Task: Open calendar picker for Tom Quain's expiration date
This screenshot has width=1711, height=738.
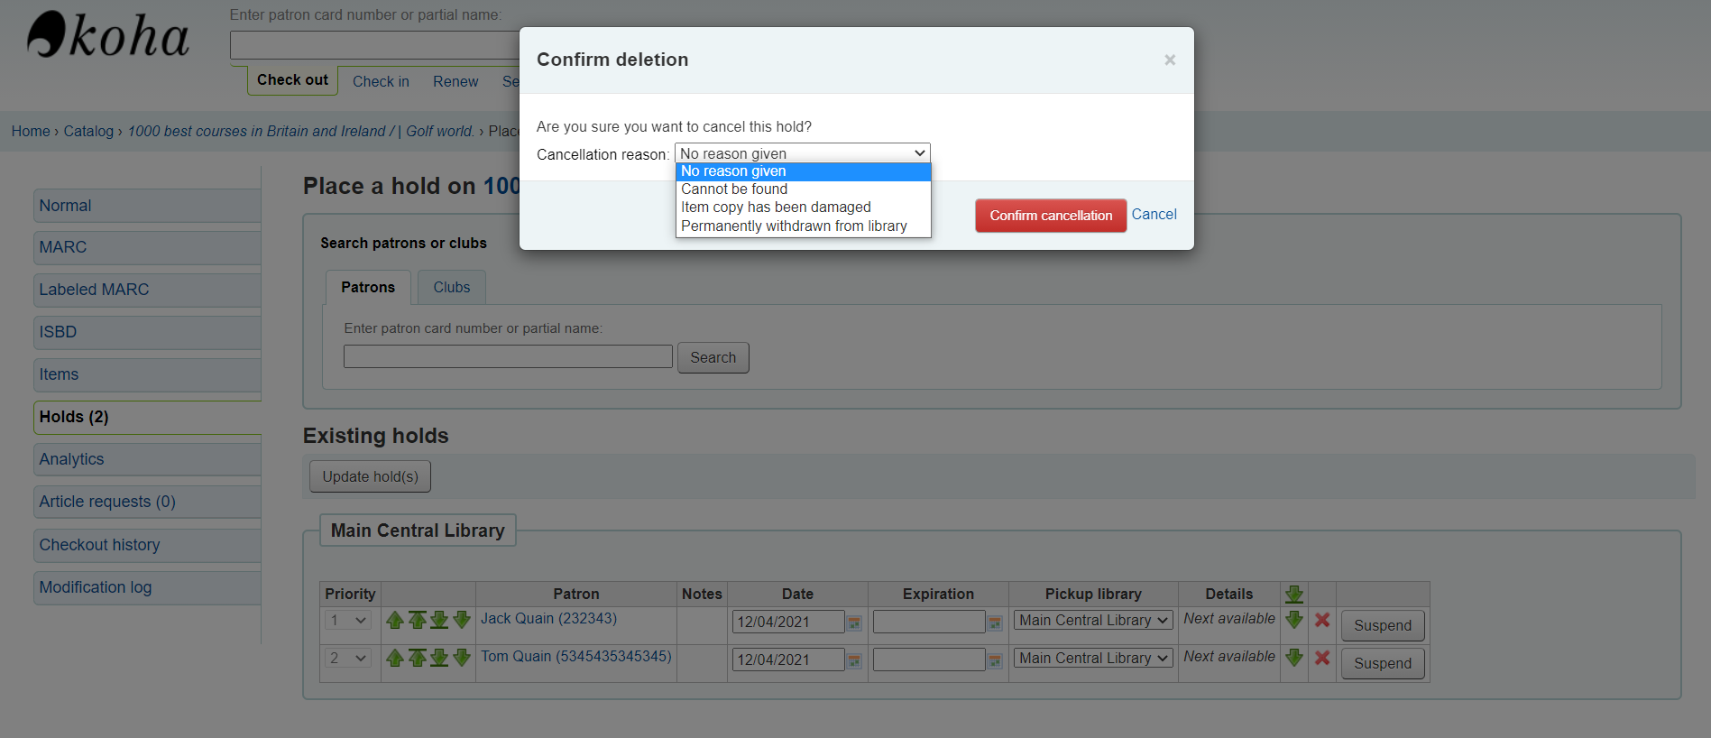Action: click(995, 660)
